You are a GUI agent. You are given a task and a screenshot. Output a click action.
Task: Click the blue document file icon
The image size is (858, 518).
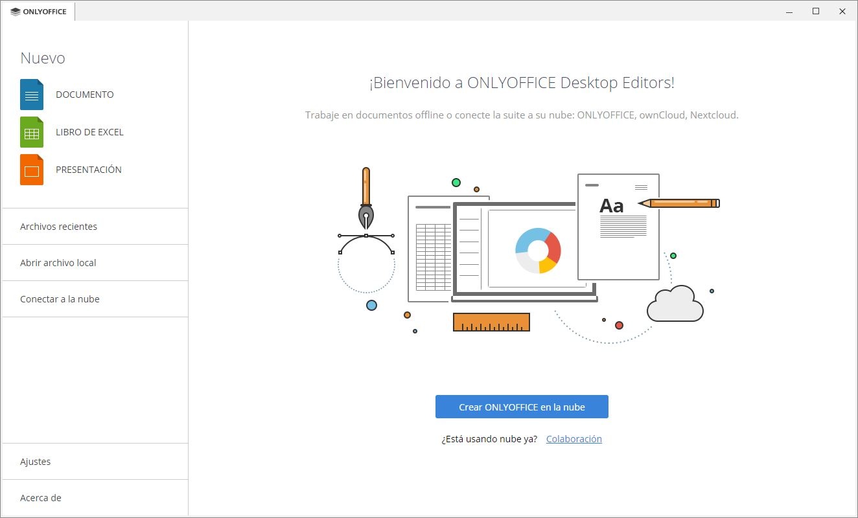pyautogui.click(x=32, y=95)
